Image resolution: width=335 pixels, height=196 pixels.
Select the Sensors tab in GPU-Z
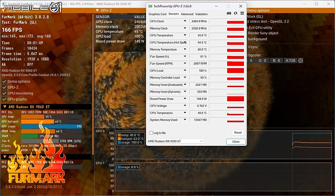(174, 14)
